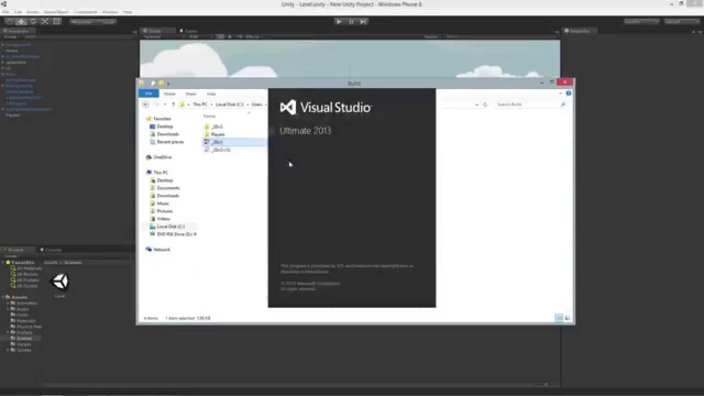The height and width of the screenshot is (396, 704).
Task: Open the Unity Assets menu
Action: (33, 12)
